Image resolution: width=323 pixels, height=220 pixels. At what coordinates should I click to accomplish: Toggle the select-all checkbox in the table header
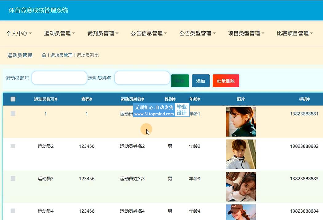(13, 99)
